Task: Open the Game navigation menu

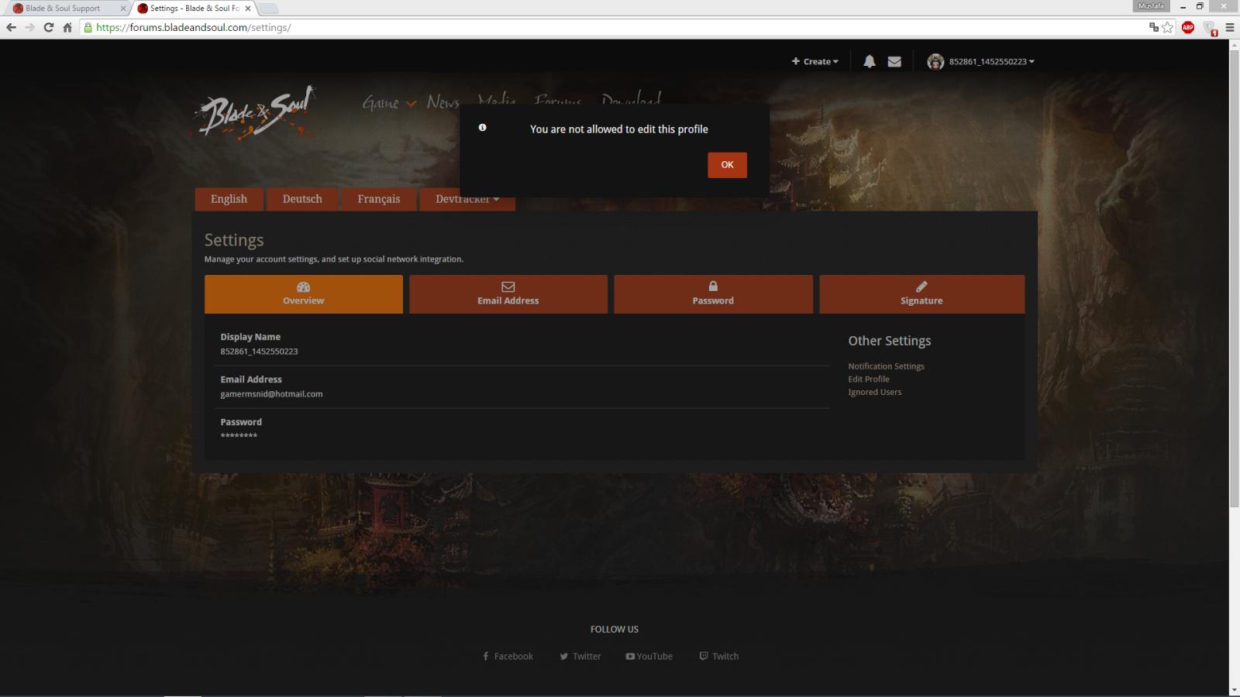Action: point(389,102)
